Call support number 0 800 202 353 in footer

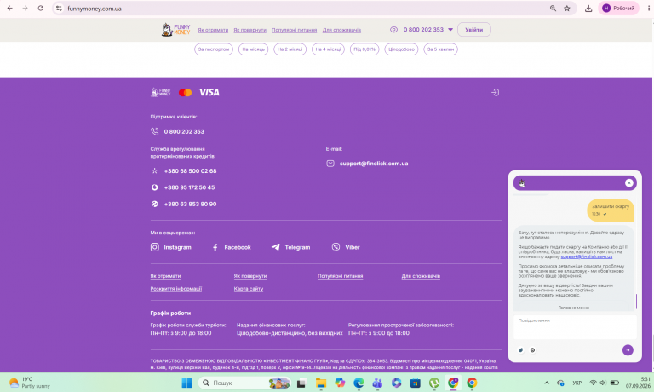pos(184,131)
